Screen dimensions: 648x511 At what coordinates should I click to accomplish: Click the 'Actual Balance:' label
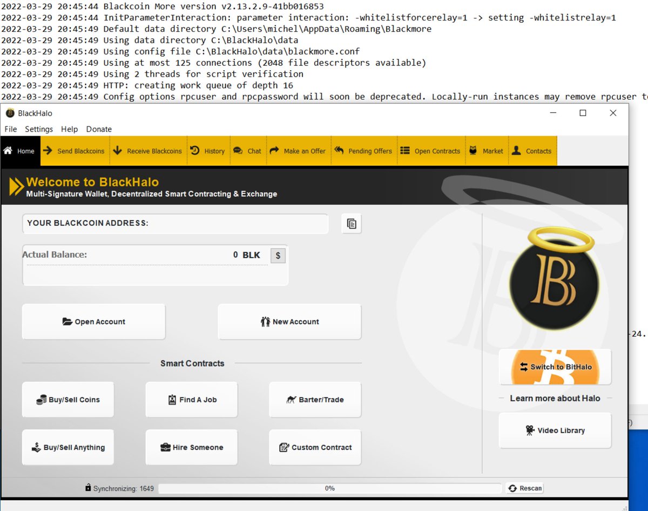point(55,254)
